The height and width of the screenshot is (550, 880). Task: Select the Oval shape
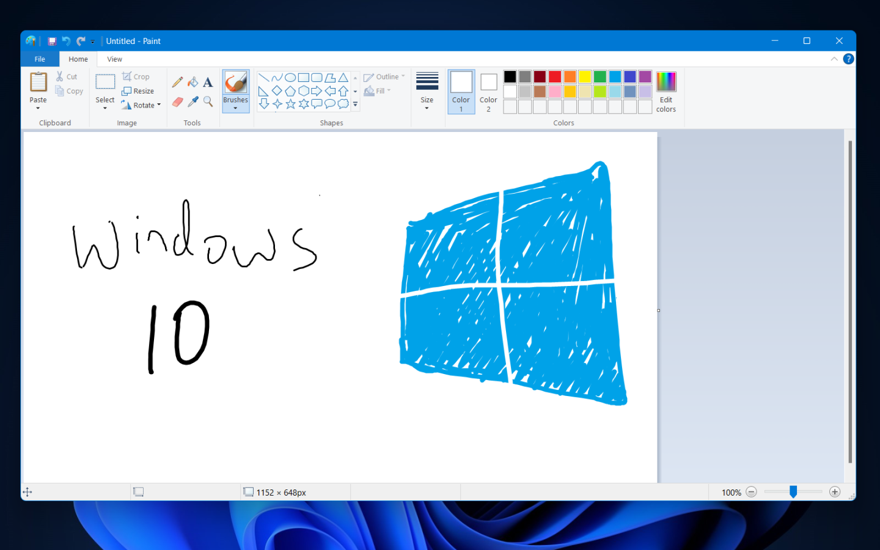point(290,76)
